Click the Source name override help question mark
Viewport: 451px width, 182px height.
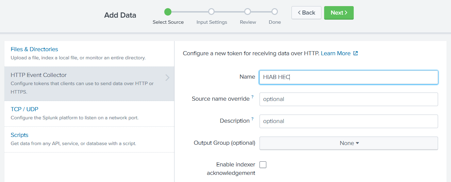252,97
